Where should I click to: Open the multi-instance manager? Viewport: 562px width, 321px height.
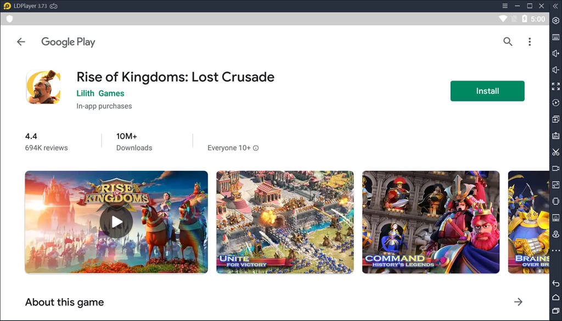[x=555, y=119]
